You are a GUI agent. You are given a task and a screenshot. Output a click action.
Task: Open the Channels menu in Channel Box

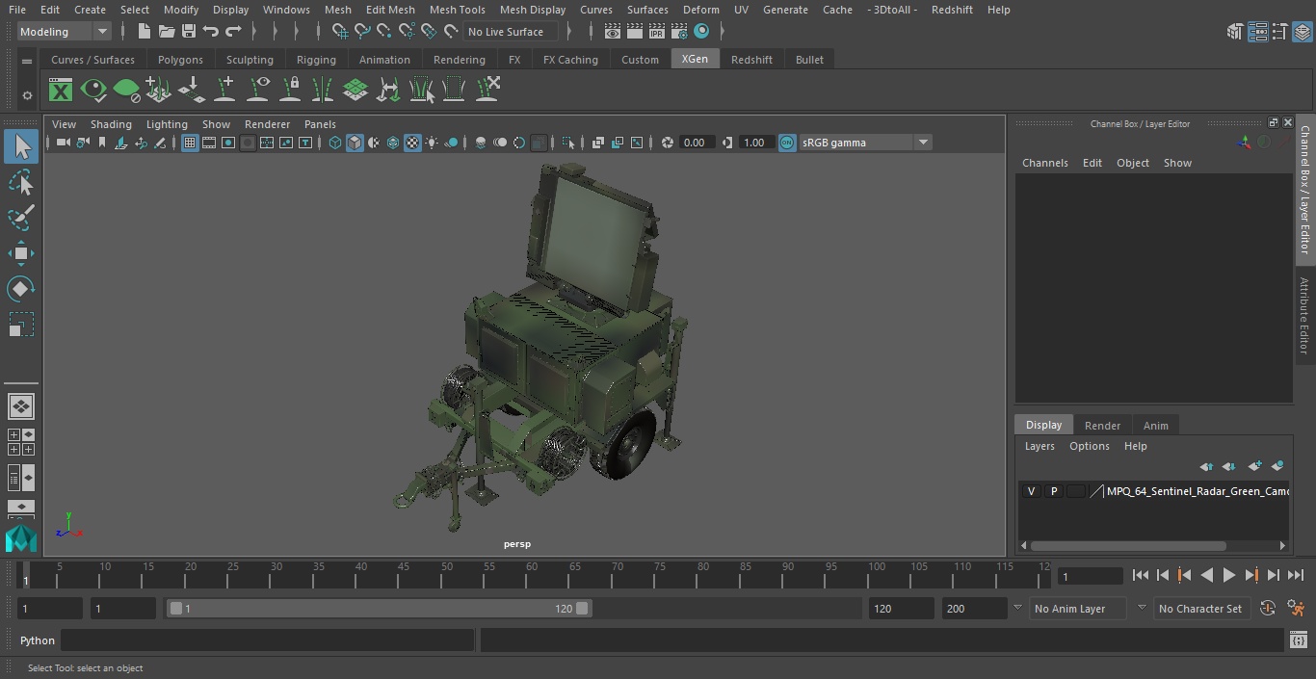point(1044,163)
